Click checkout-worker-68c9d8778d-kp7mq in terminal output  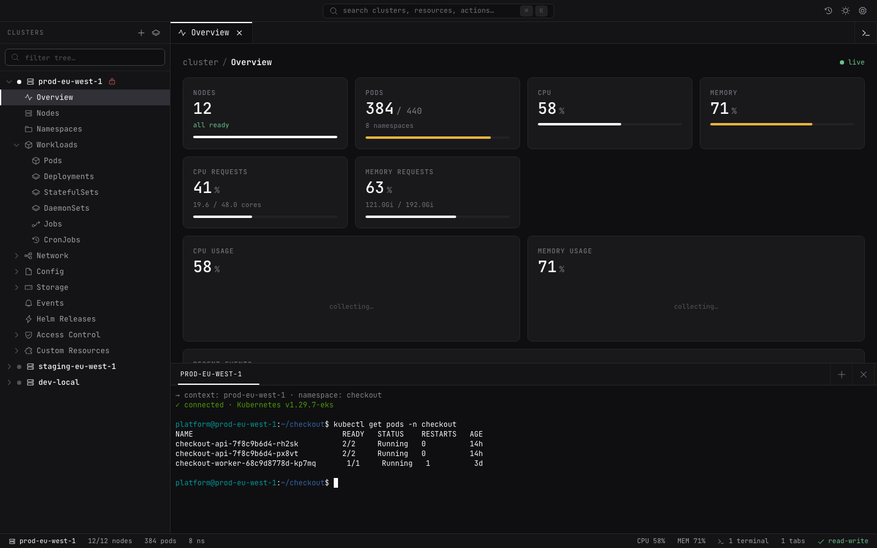click(x=245, y=463)
